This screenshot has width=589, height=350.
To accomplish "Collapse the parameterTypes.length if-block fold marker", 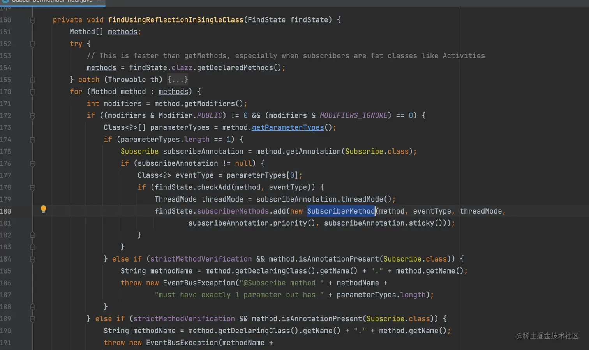I will pyautogui.click(x=33, y=140).
